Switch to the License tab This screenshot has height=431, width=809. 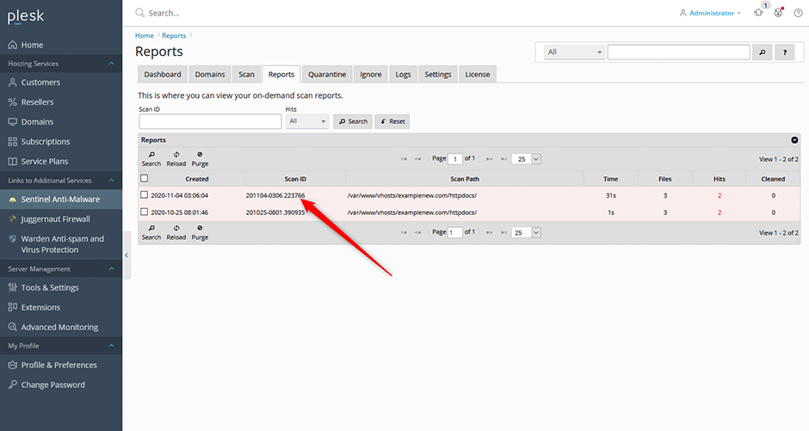tap(478, 74)
